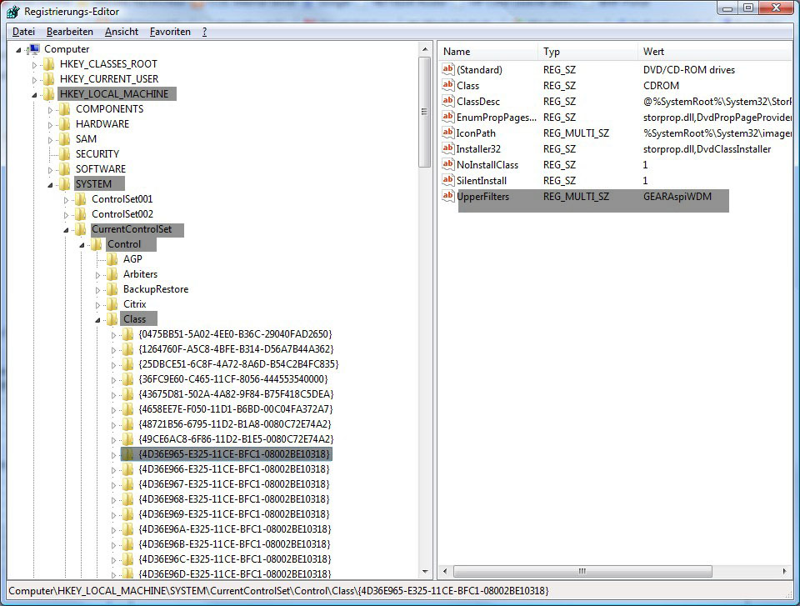
Task: Collapse the CurrentControlSet tree node
Action: [x=67, y=229]
